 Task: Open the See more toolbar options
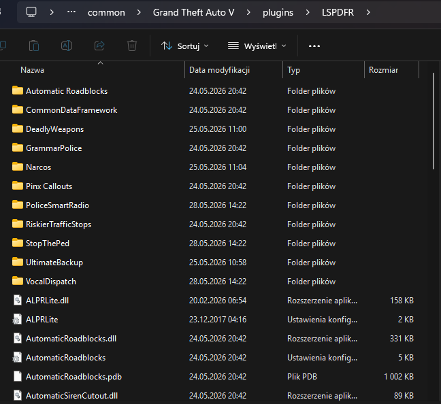(x=314, y=46)
